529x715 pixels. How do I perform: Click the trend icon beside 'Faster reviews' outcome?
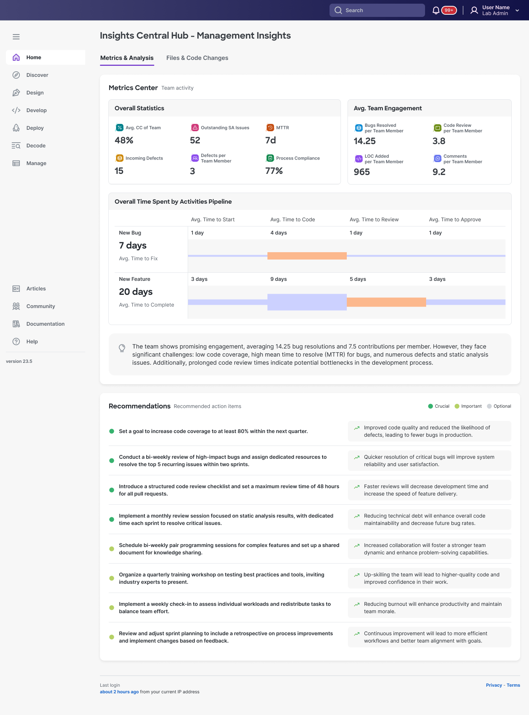[357, 487]
